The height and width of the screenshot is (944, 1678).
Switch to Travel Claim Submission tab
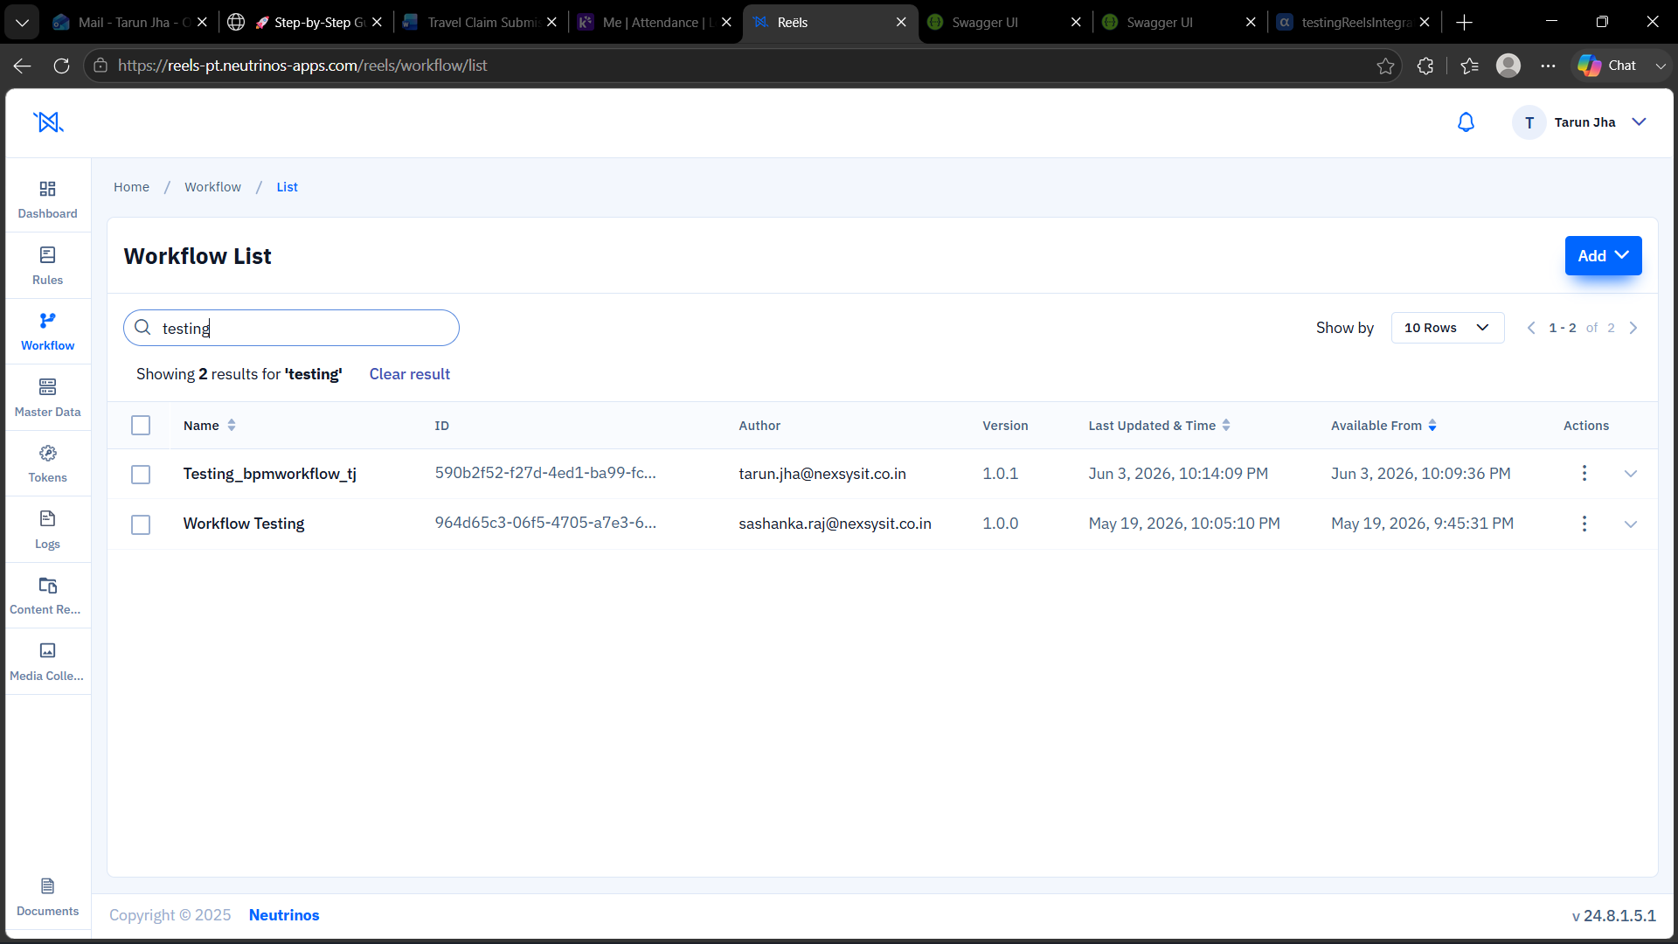pos(479,22)
